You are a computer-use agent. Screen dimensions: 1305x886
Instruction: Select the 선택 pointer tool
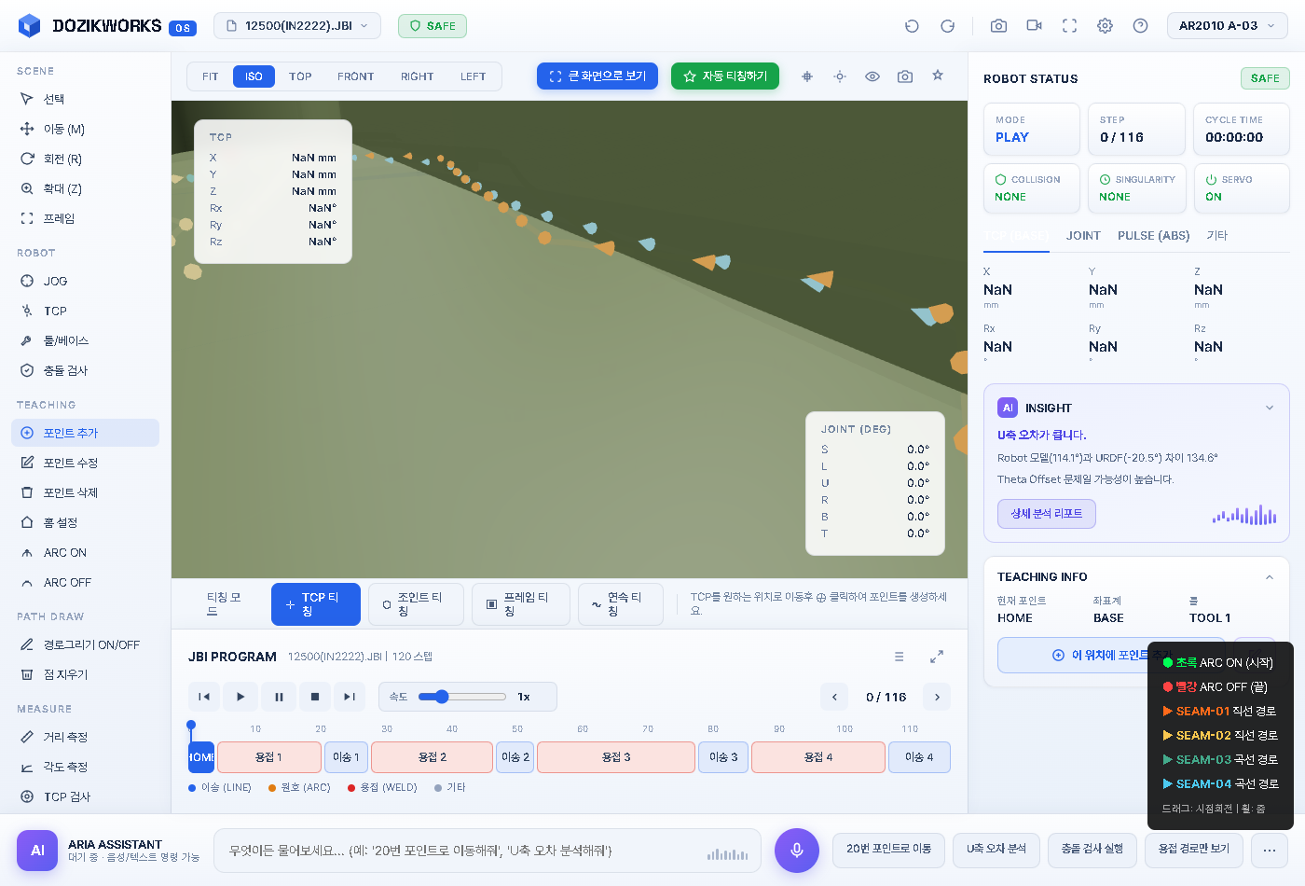pos(85,99)
